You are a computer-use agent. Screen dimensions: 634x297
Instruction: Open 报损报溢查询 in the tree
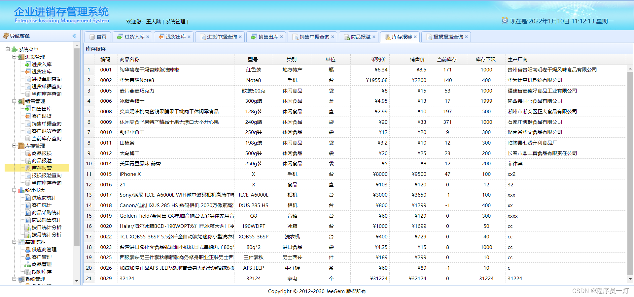pyautogui.click(x=47, y=175)
